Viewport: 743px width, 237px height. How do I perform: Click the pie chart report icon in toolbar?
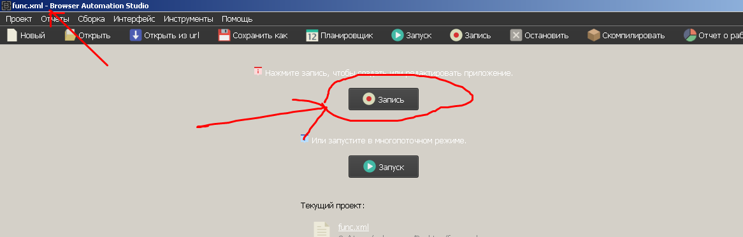pyautogui.click(x=690, y=35)
